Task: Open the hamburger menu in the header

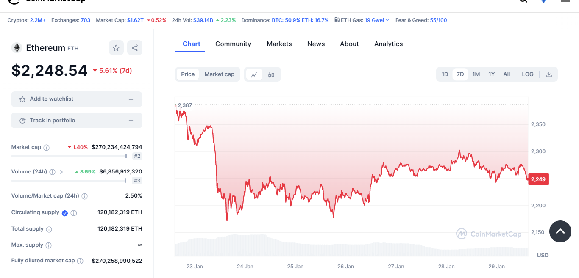Action: coord(565,1)
